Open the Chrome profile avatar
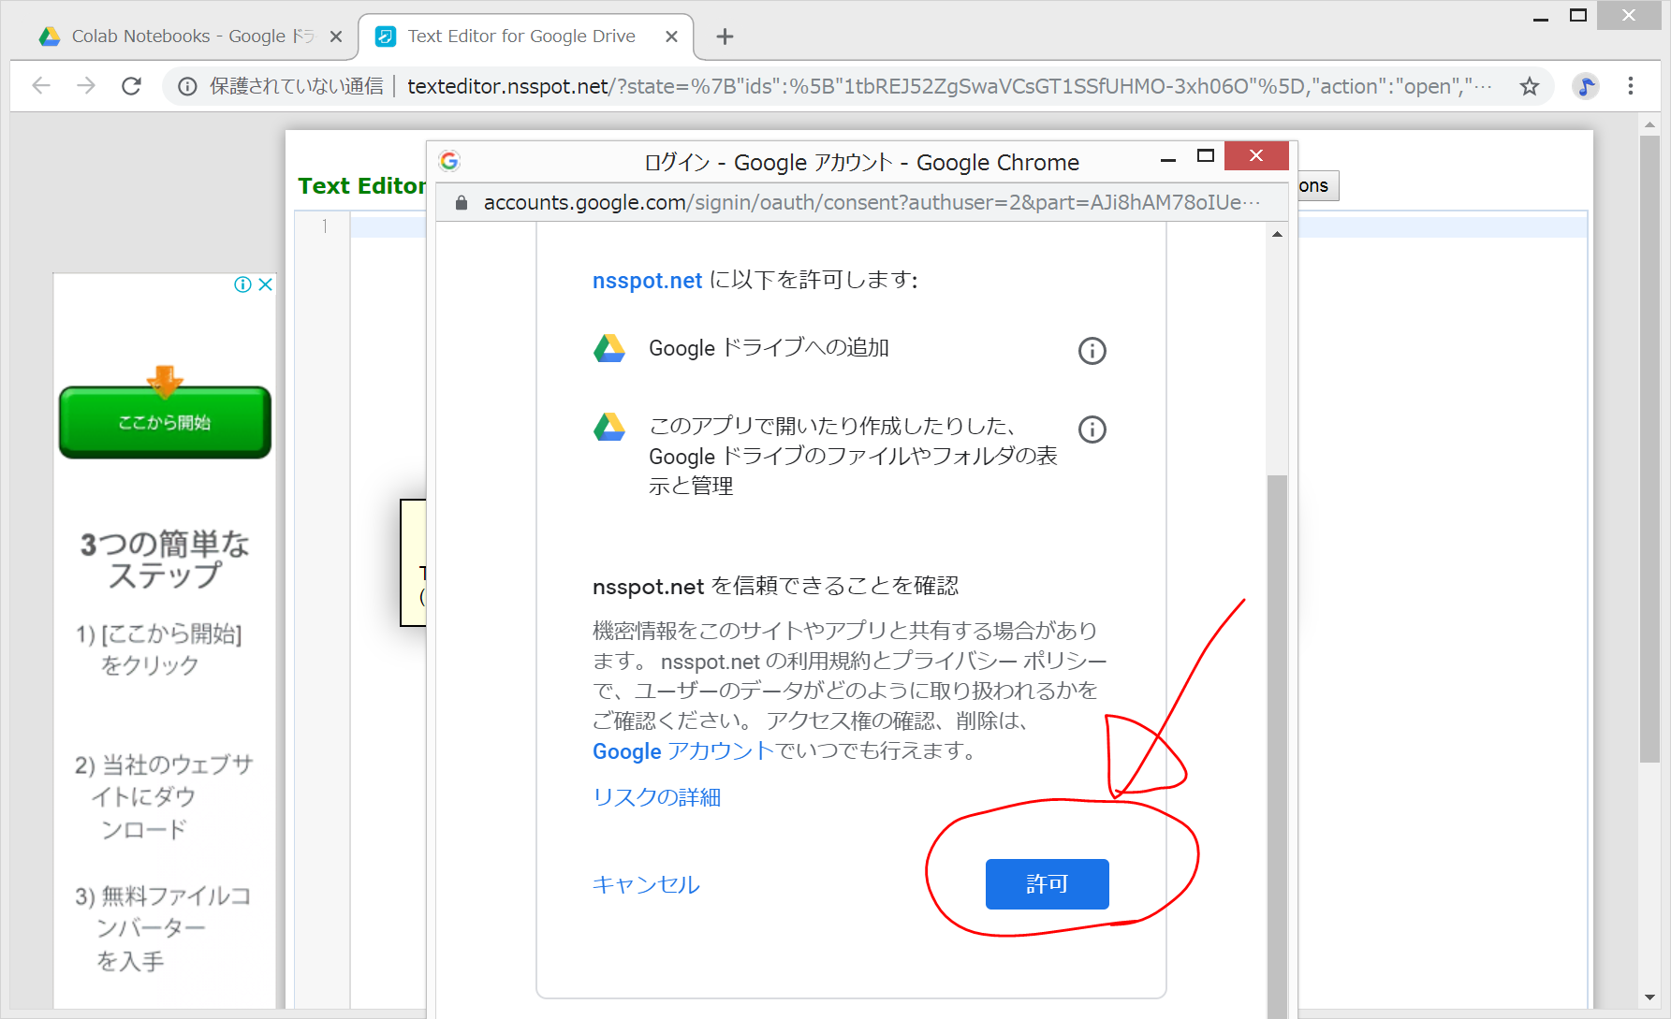 coord(1585,86)
